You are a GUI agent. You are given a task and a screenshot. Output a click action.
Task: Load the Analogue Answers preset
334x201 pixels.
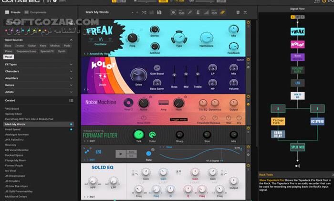(17, 135)
